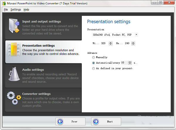This screenshot has height=130, width=176.
Task: Select the Converter settings step title
Action: coord(36,94)
